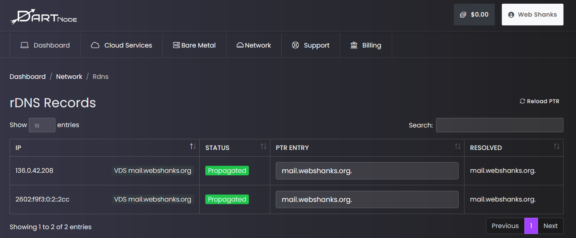Open the Web Shanks account menu
This screenshot has width=576, height=238.
pyautogui.click(x=532, y=15)
